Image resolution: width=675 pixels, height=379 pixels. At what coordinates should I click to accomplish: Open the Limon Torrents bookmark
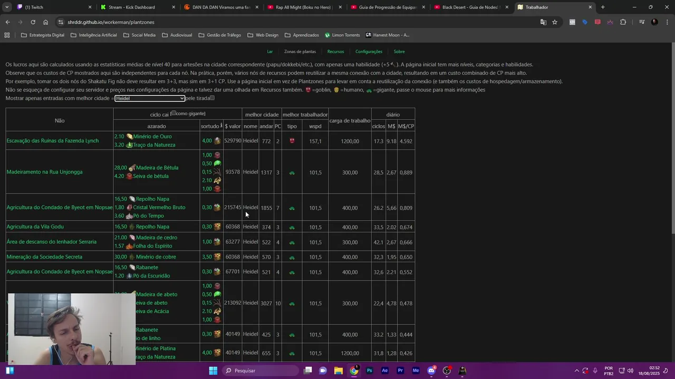click(342, 35)
